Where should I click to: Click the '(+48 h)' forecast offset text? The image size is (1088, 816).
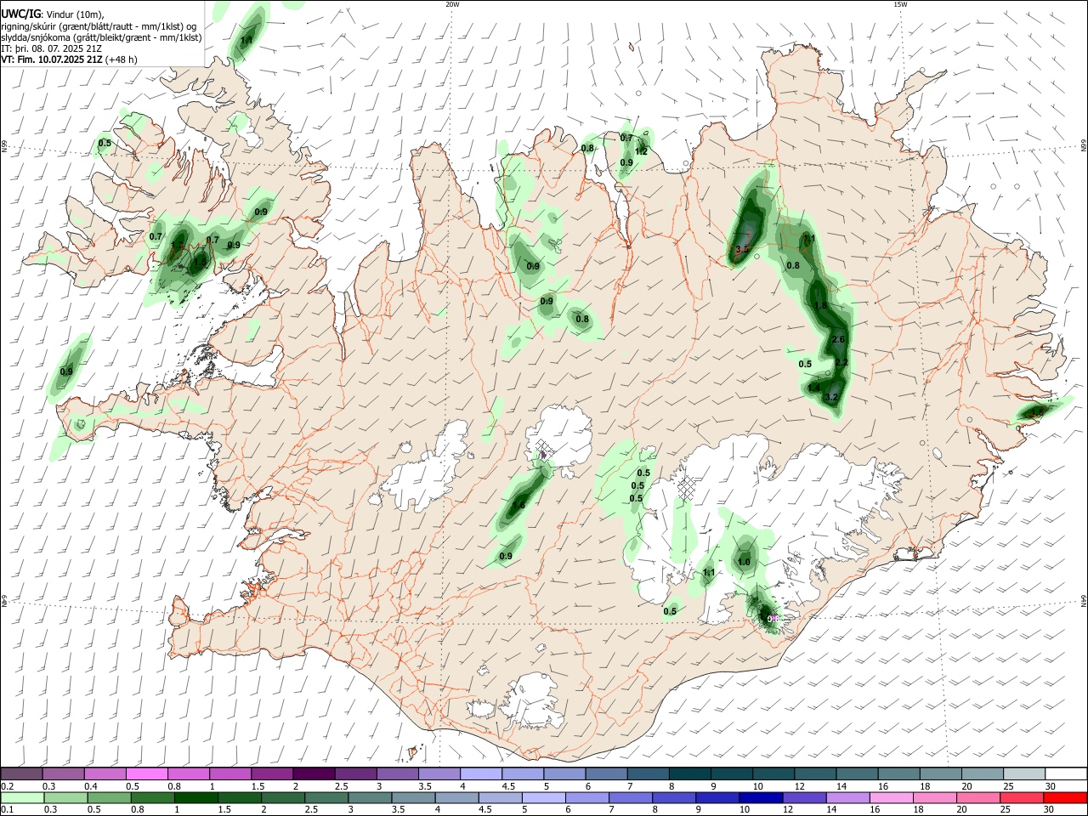tap(122, 59)
